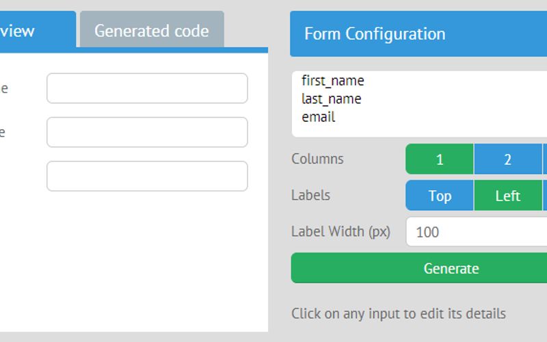Click the Labels label text
The height and width of the screenshot is (342, 547).
(x=311, y=196)
